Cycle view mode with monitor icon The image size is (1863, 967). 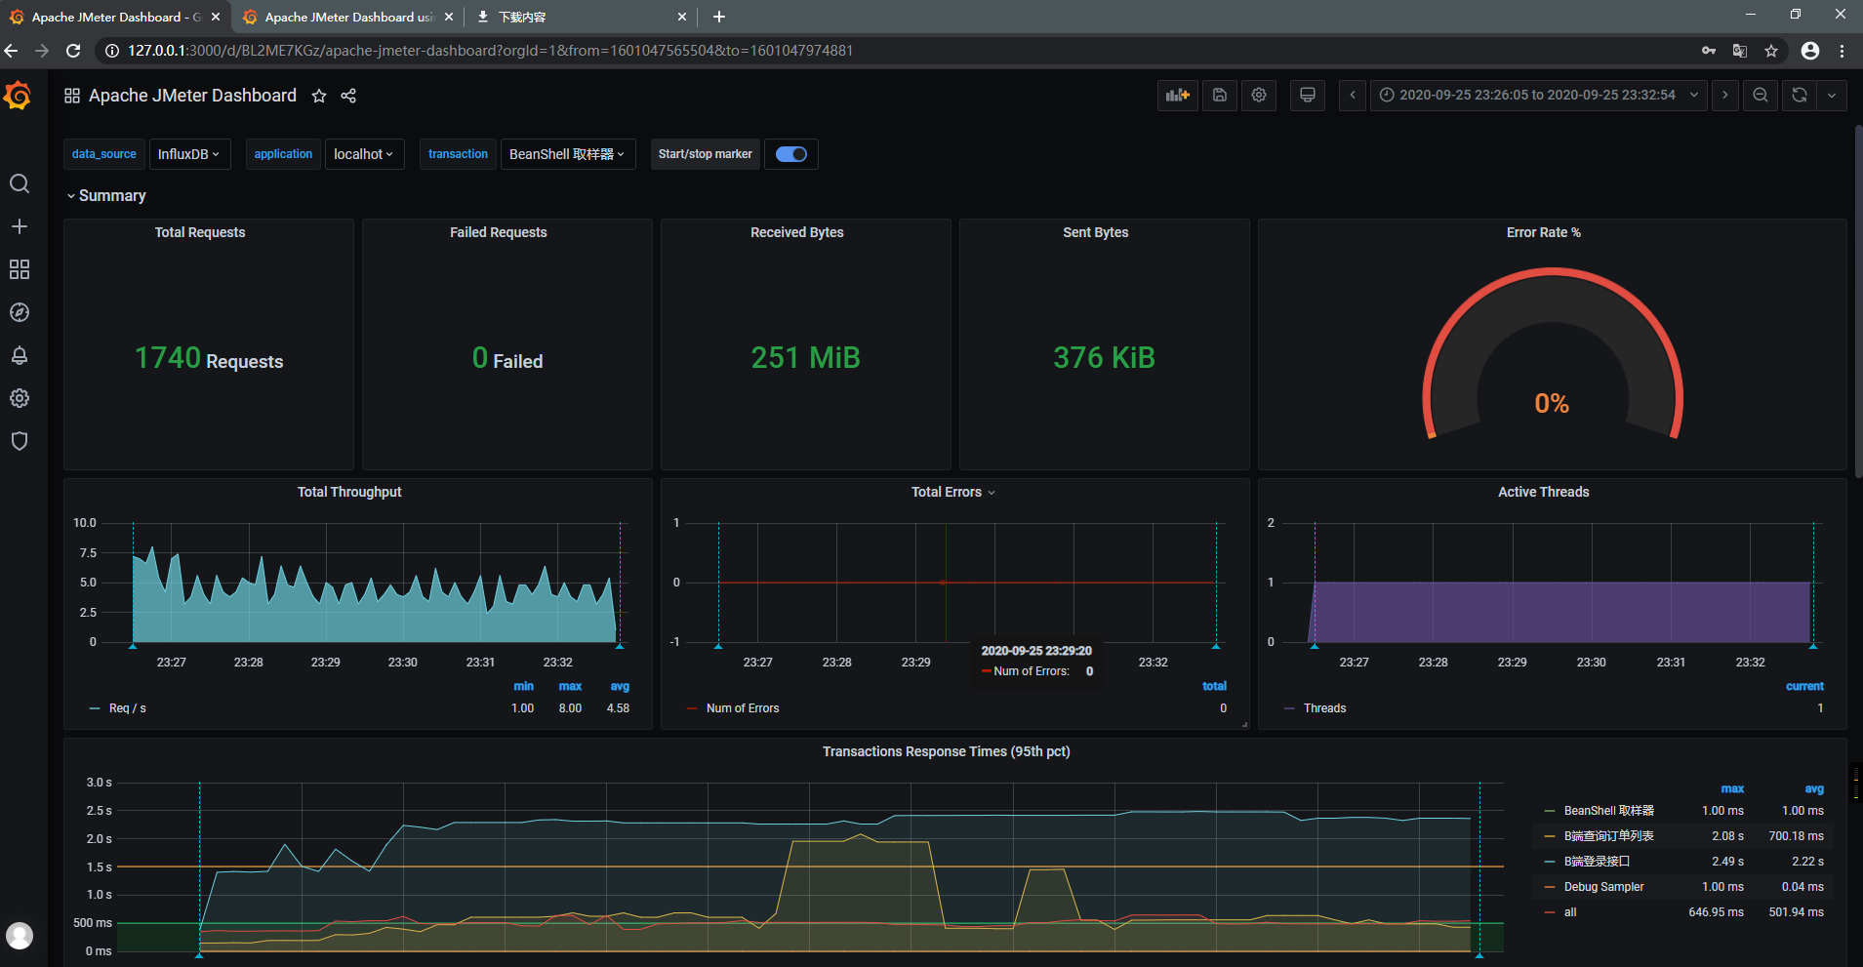click(x=1308, y=95)
